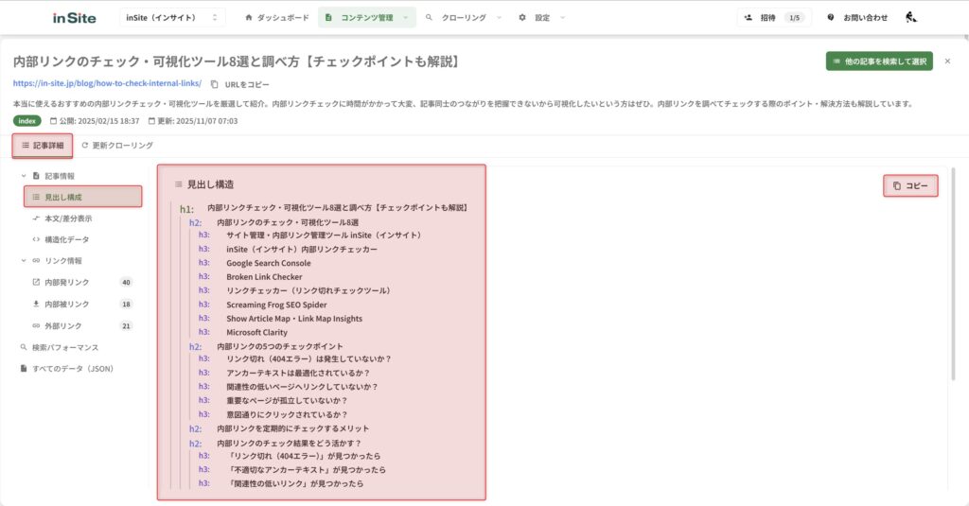Click the 検索パフォーマンス magnifier icon
Screen dimensions: 969x506
pyautogui.click(x=24, y=347)
